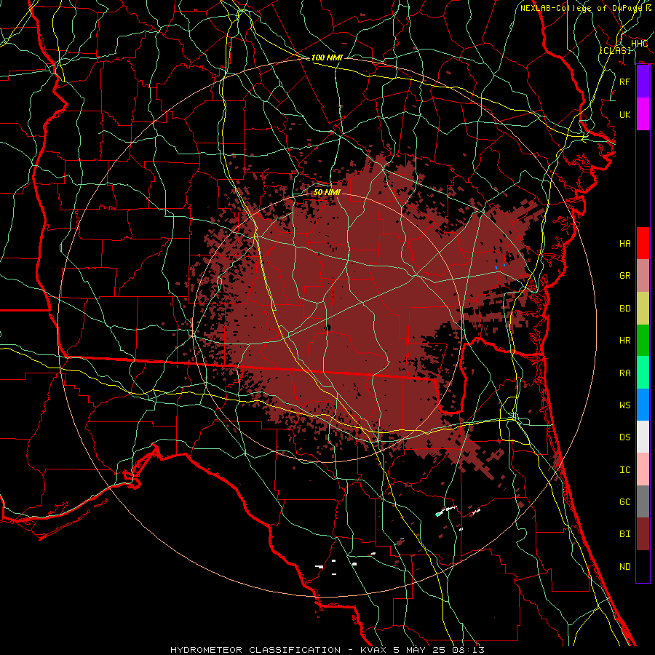
Task: Click the "UK" legend label
Action: [624, 114]
